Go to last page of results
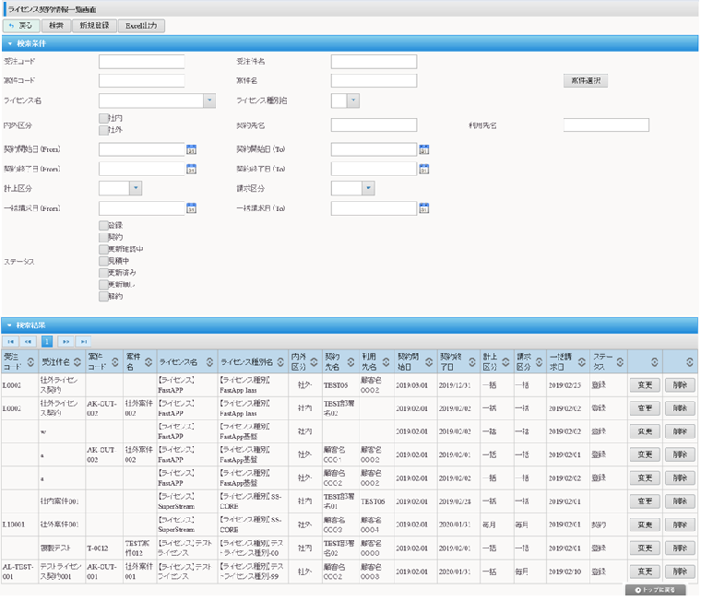This screenshot has height=601, width=701. click(x=83, y=342)
